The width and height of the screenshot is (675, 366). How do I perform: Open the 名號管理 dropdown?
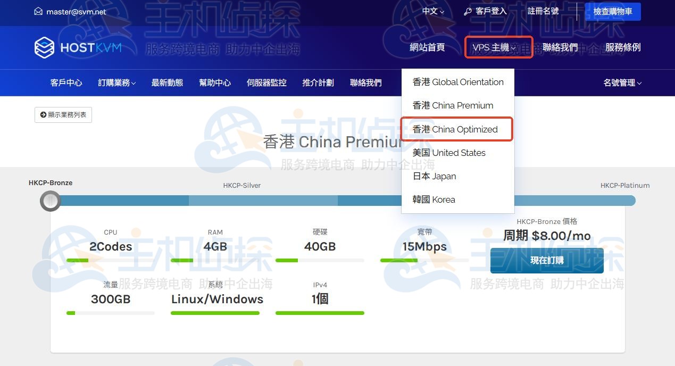click(x=622, y=82)
